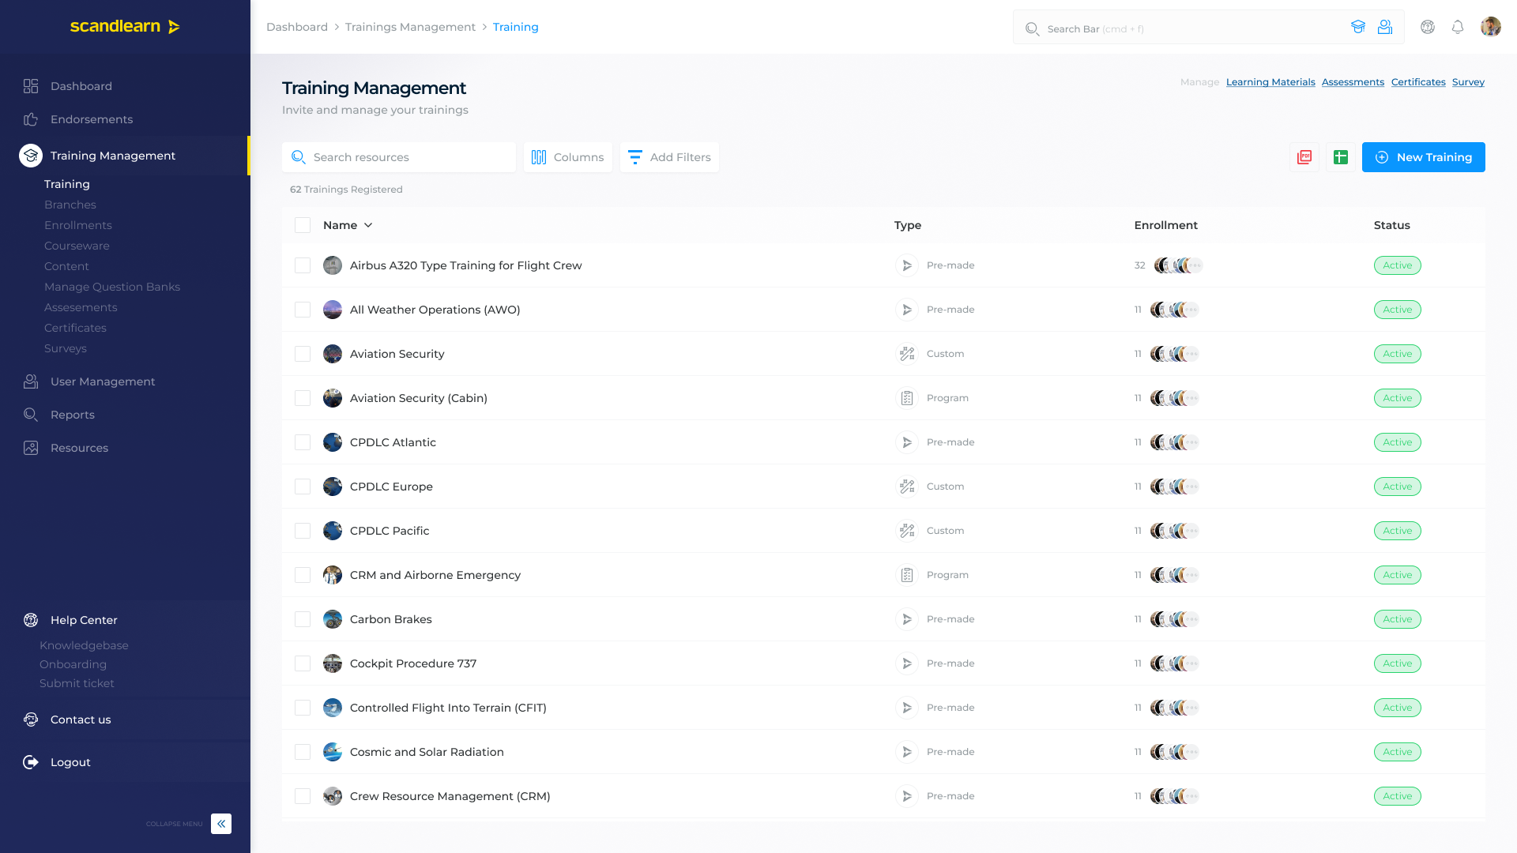Open the user profile avatar

(1491, 27)
